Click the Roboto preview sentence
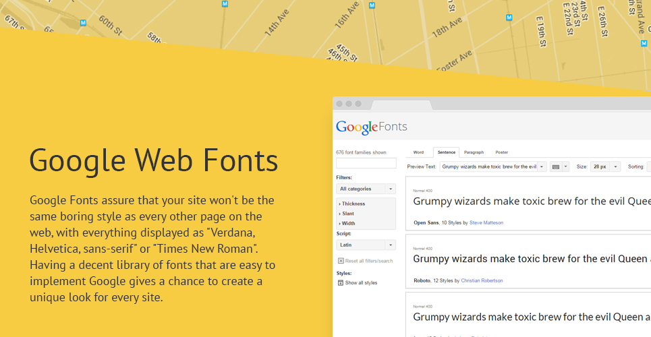 click(532, 259)
